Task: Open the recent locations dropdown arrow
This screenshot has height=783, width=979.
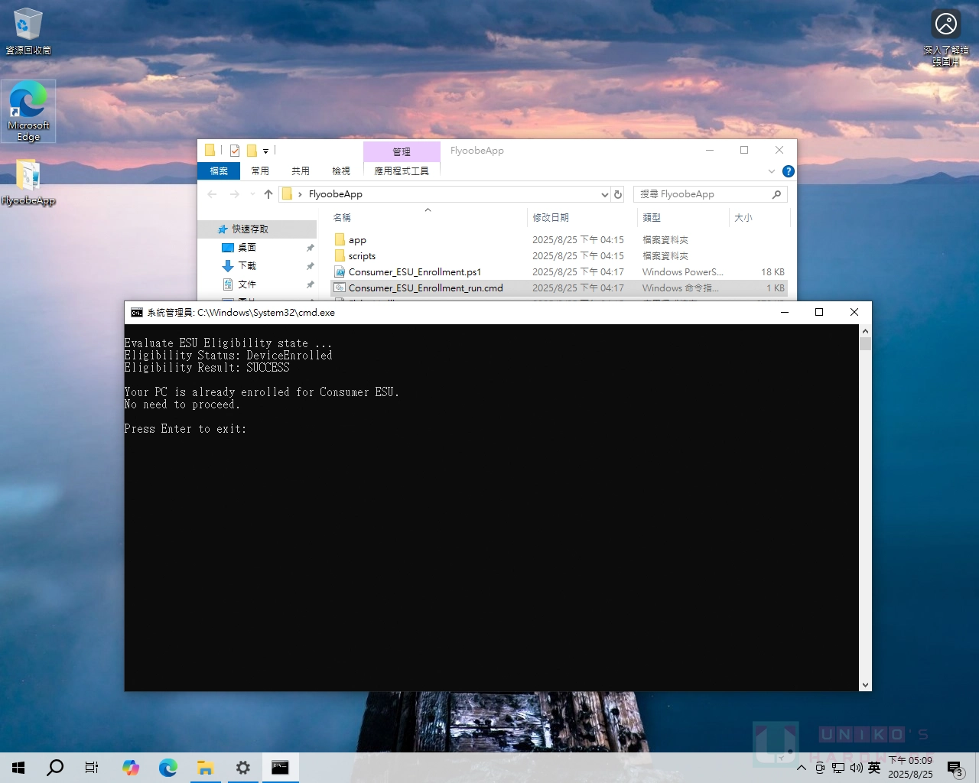Action: click(x=253, y=194)
